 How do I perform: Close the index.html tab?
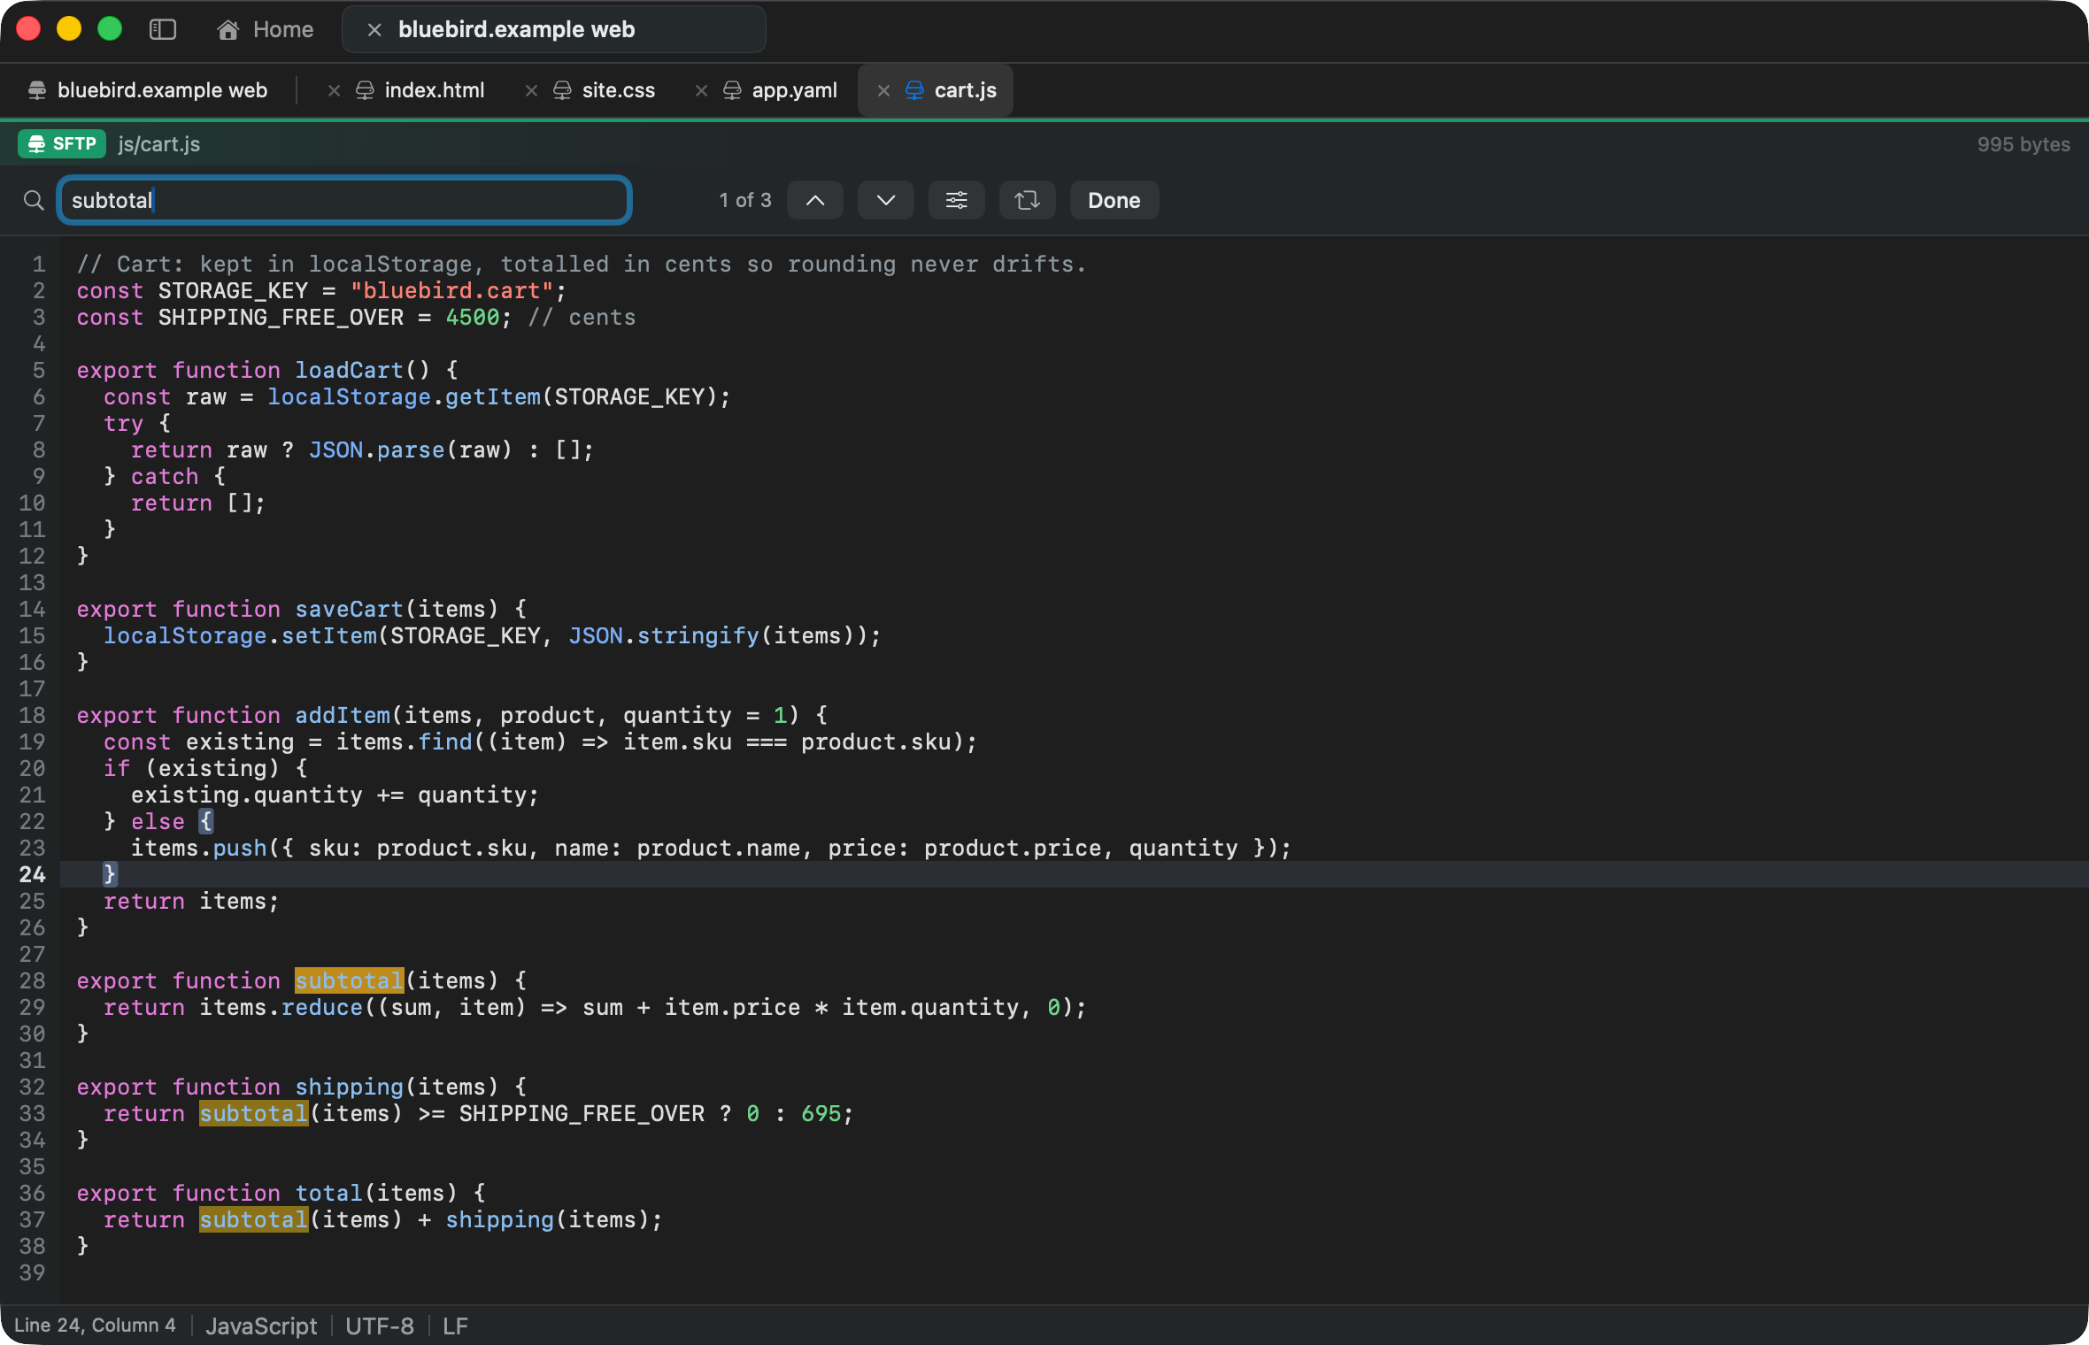click(334, 90)
